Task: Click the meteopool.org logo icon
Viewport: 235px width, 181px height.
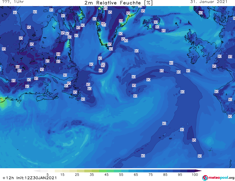Action: 205,178
